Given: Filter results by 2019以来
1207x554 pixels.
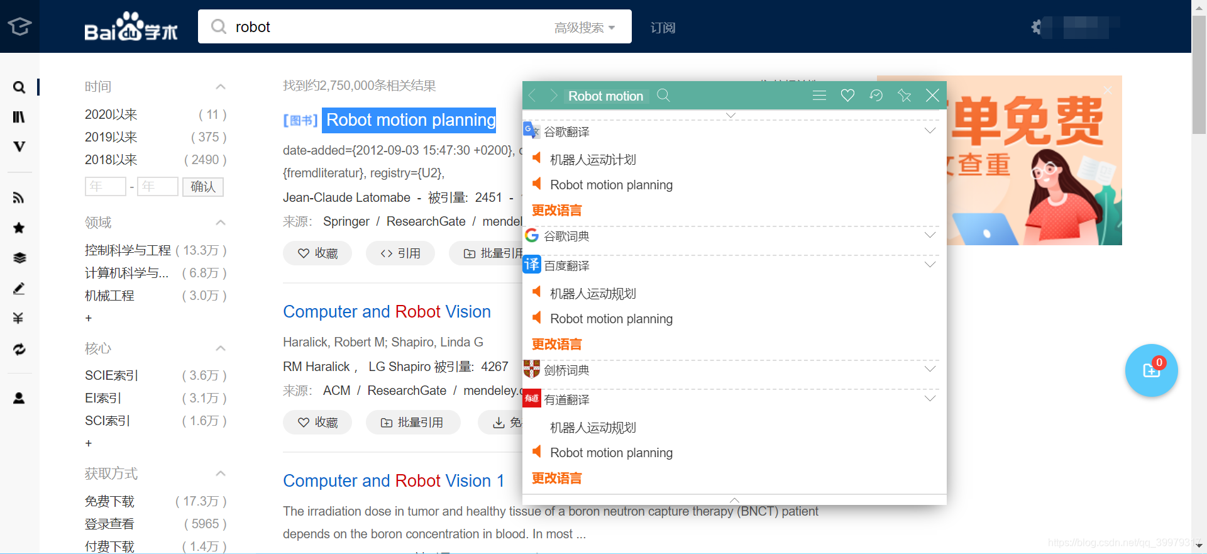Looking at the screenshot, I should click(111, 137).
